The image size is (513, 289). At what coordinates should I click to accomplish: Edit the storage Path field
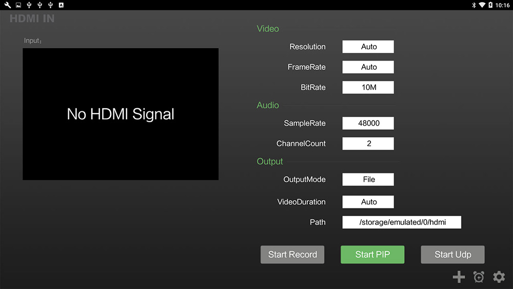click(x=402, y=222)
